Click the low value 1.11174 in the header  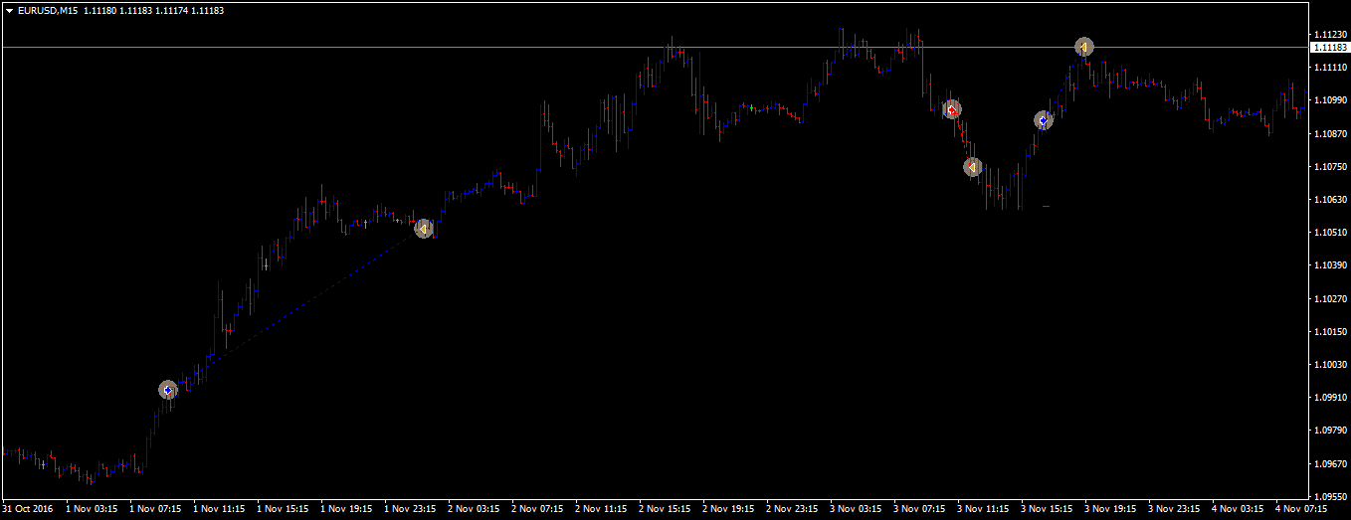tap(172, 10)
